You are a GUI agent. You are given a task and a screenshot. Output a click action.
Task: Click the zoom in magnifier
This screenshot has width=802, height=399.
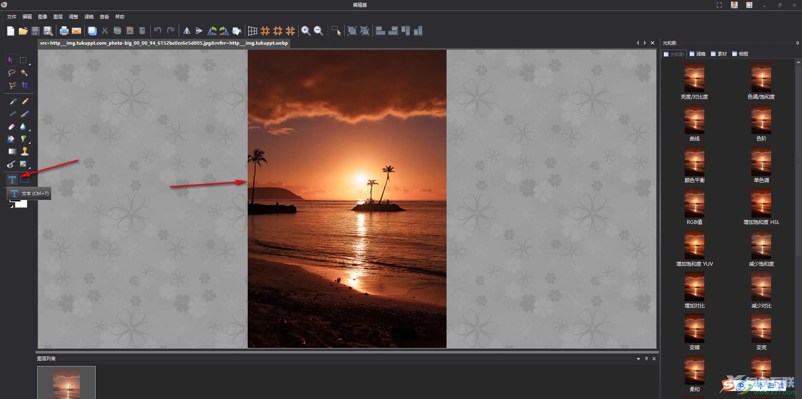coord(306,31)
